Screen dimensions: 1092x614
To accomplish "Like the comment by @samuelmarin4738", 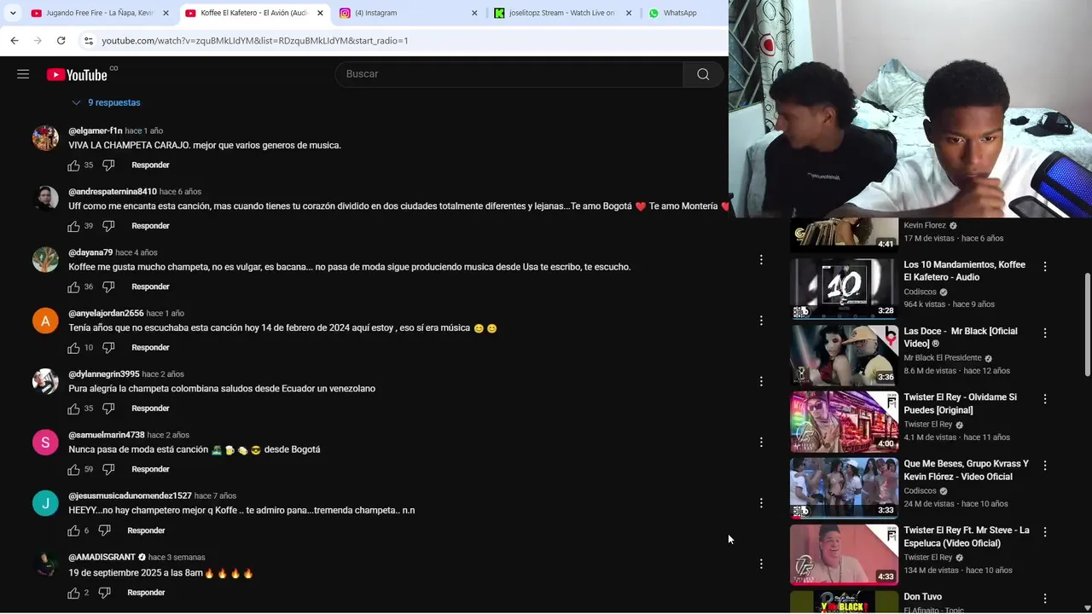I will tap(73, 470).
